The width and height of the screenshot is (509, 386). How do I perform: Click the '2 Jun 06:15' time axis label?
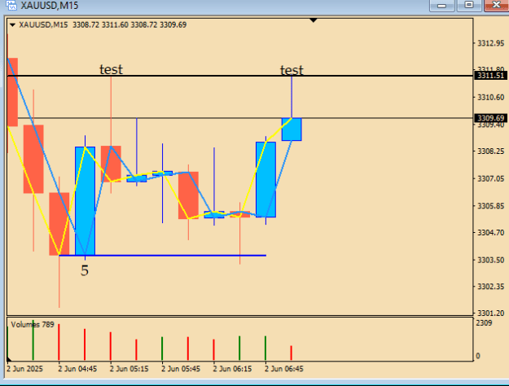232,369
